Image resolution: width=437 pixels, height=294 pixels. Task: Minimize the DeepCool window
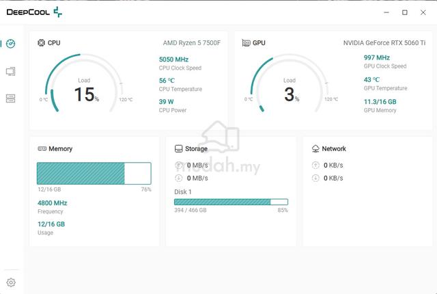(x=386, y=12)
